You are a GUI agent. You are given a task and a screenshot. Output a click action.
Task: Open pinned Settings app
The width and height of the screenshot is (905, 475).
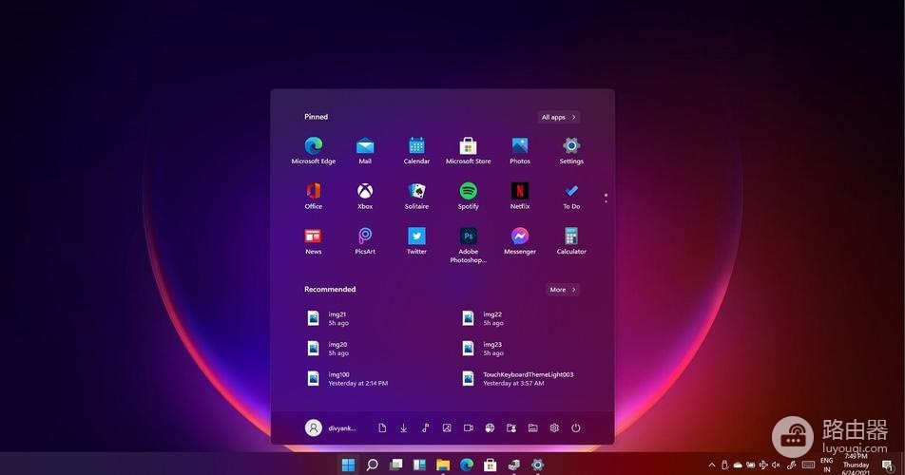(570, 150)
